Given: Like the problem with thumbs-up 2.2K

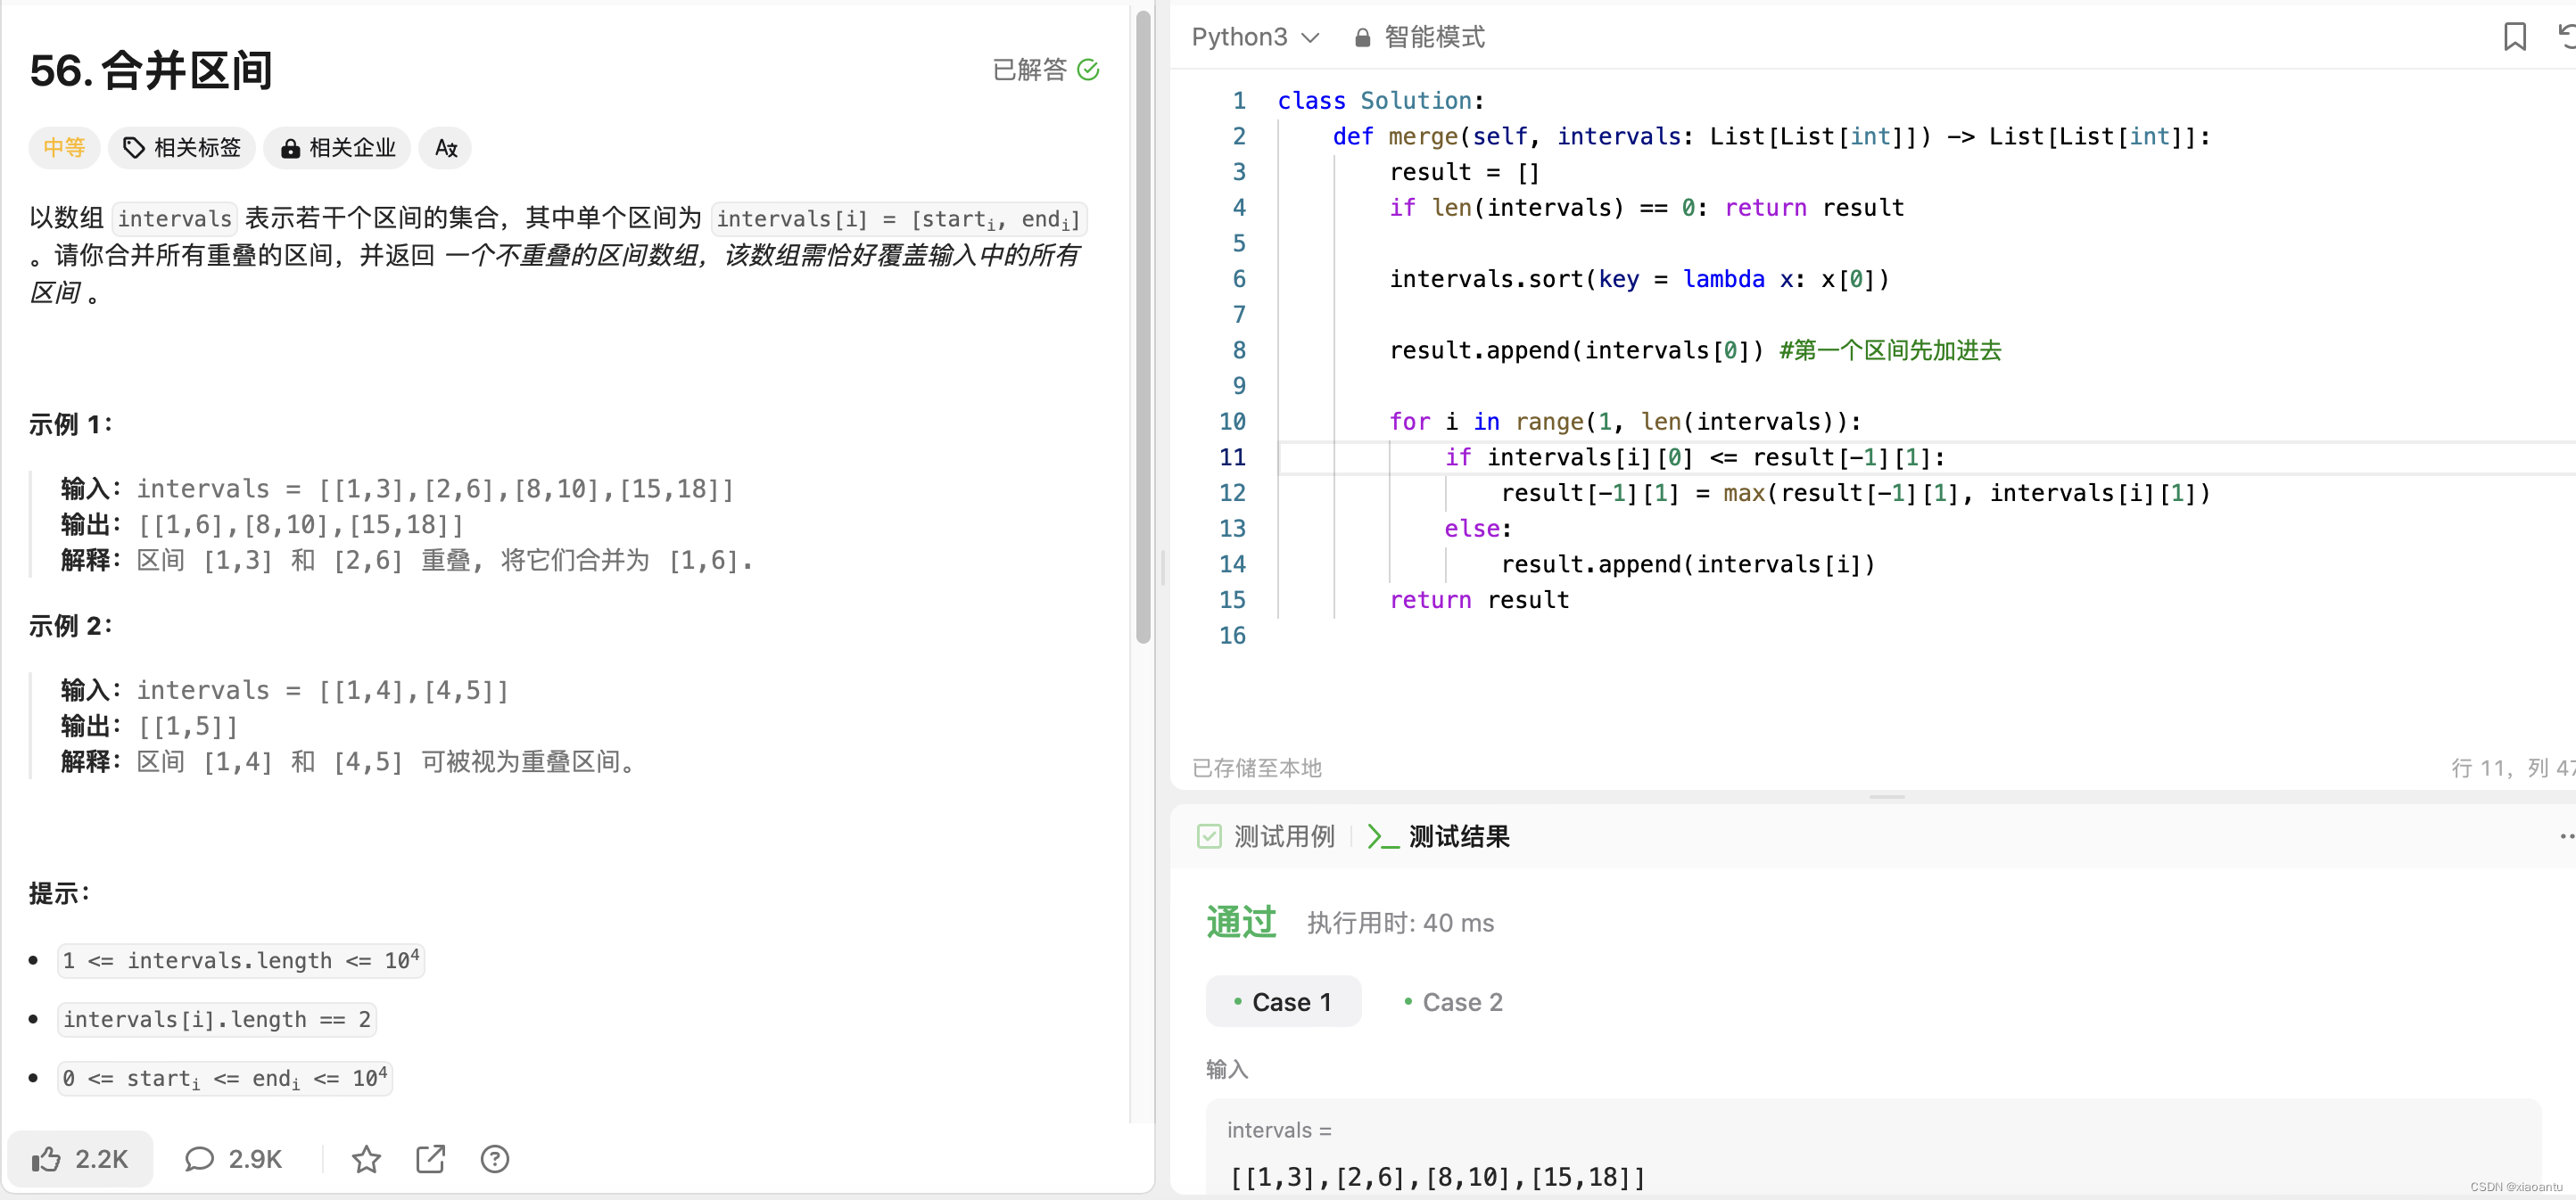Looking at the screenshot, I should click(x=80, y=1159).
